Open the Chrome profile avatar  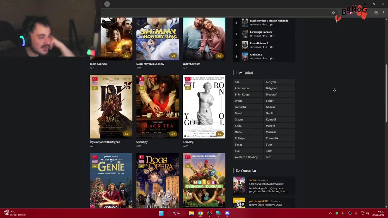coord(376,13)
